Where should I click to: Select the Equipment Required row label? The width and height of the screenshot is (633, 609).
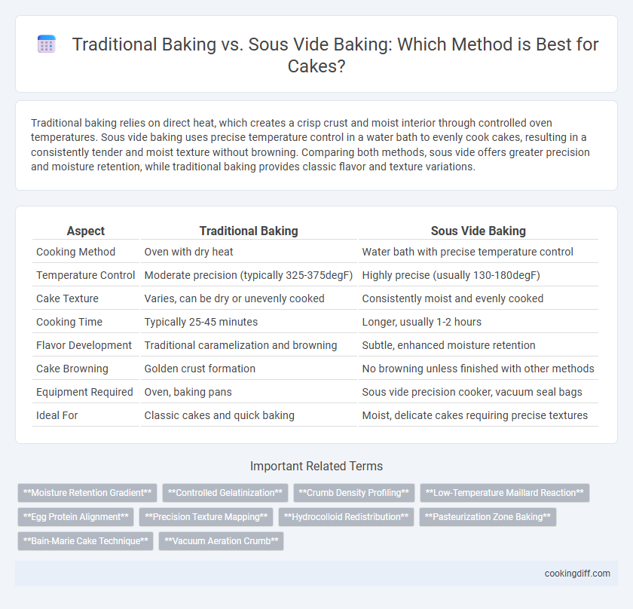84,392
